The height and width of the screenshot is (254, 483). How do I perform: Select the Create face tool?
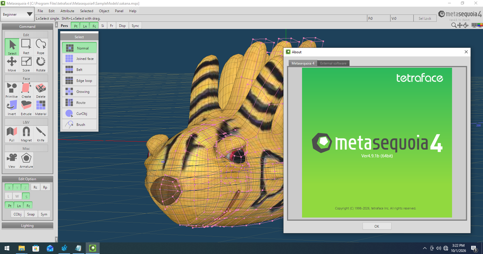[x=26, y=90]
